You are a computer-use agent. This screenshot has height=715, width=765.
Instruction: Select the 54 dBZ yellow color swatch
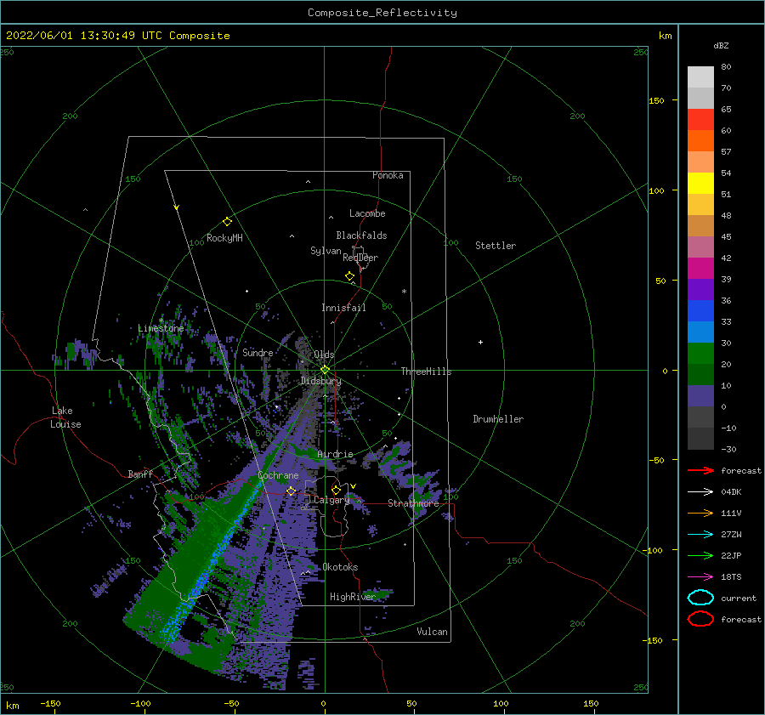(x=700, y=183)
